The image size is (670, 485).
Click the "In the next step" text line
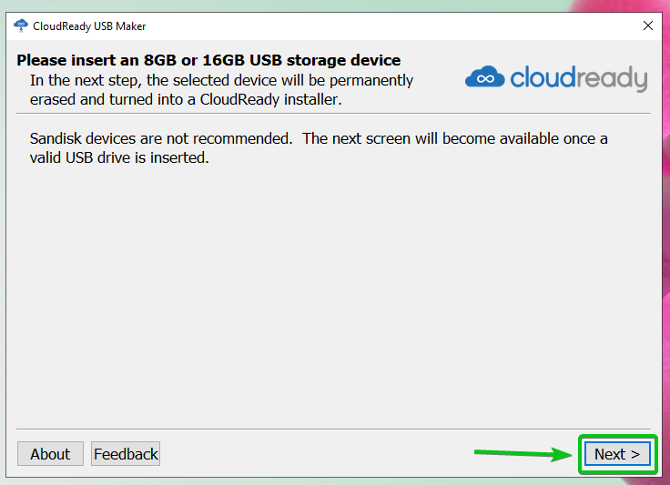(221, 80)
